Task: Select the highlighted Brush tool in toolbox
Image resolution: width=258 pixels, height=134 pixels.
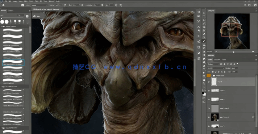Action: click(204, 41)
